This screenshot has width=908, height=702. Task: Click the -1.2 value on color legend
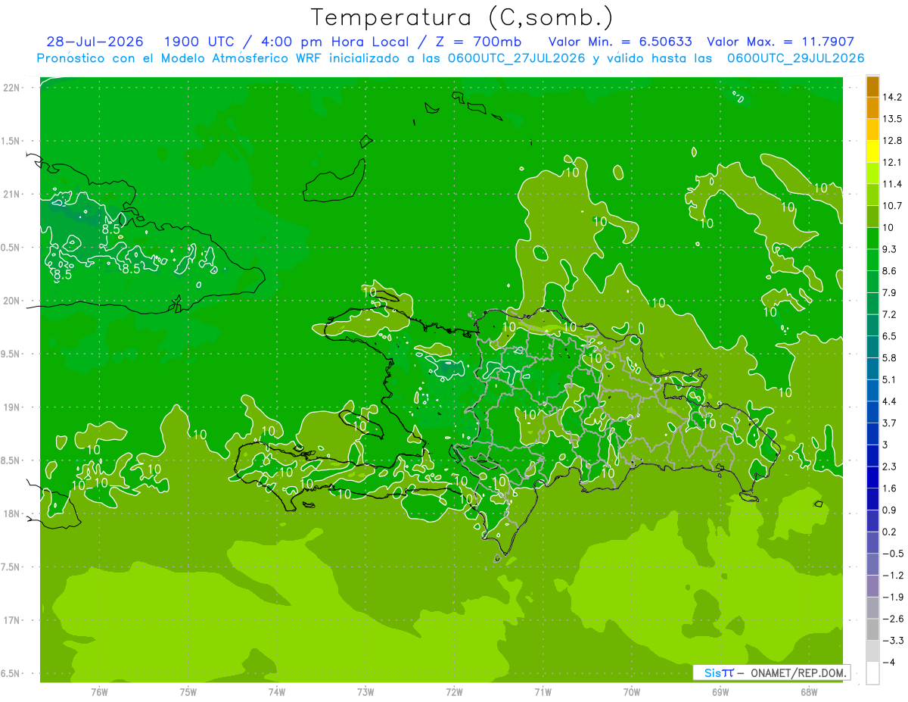point(893,576)
